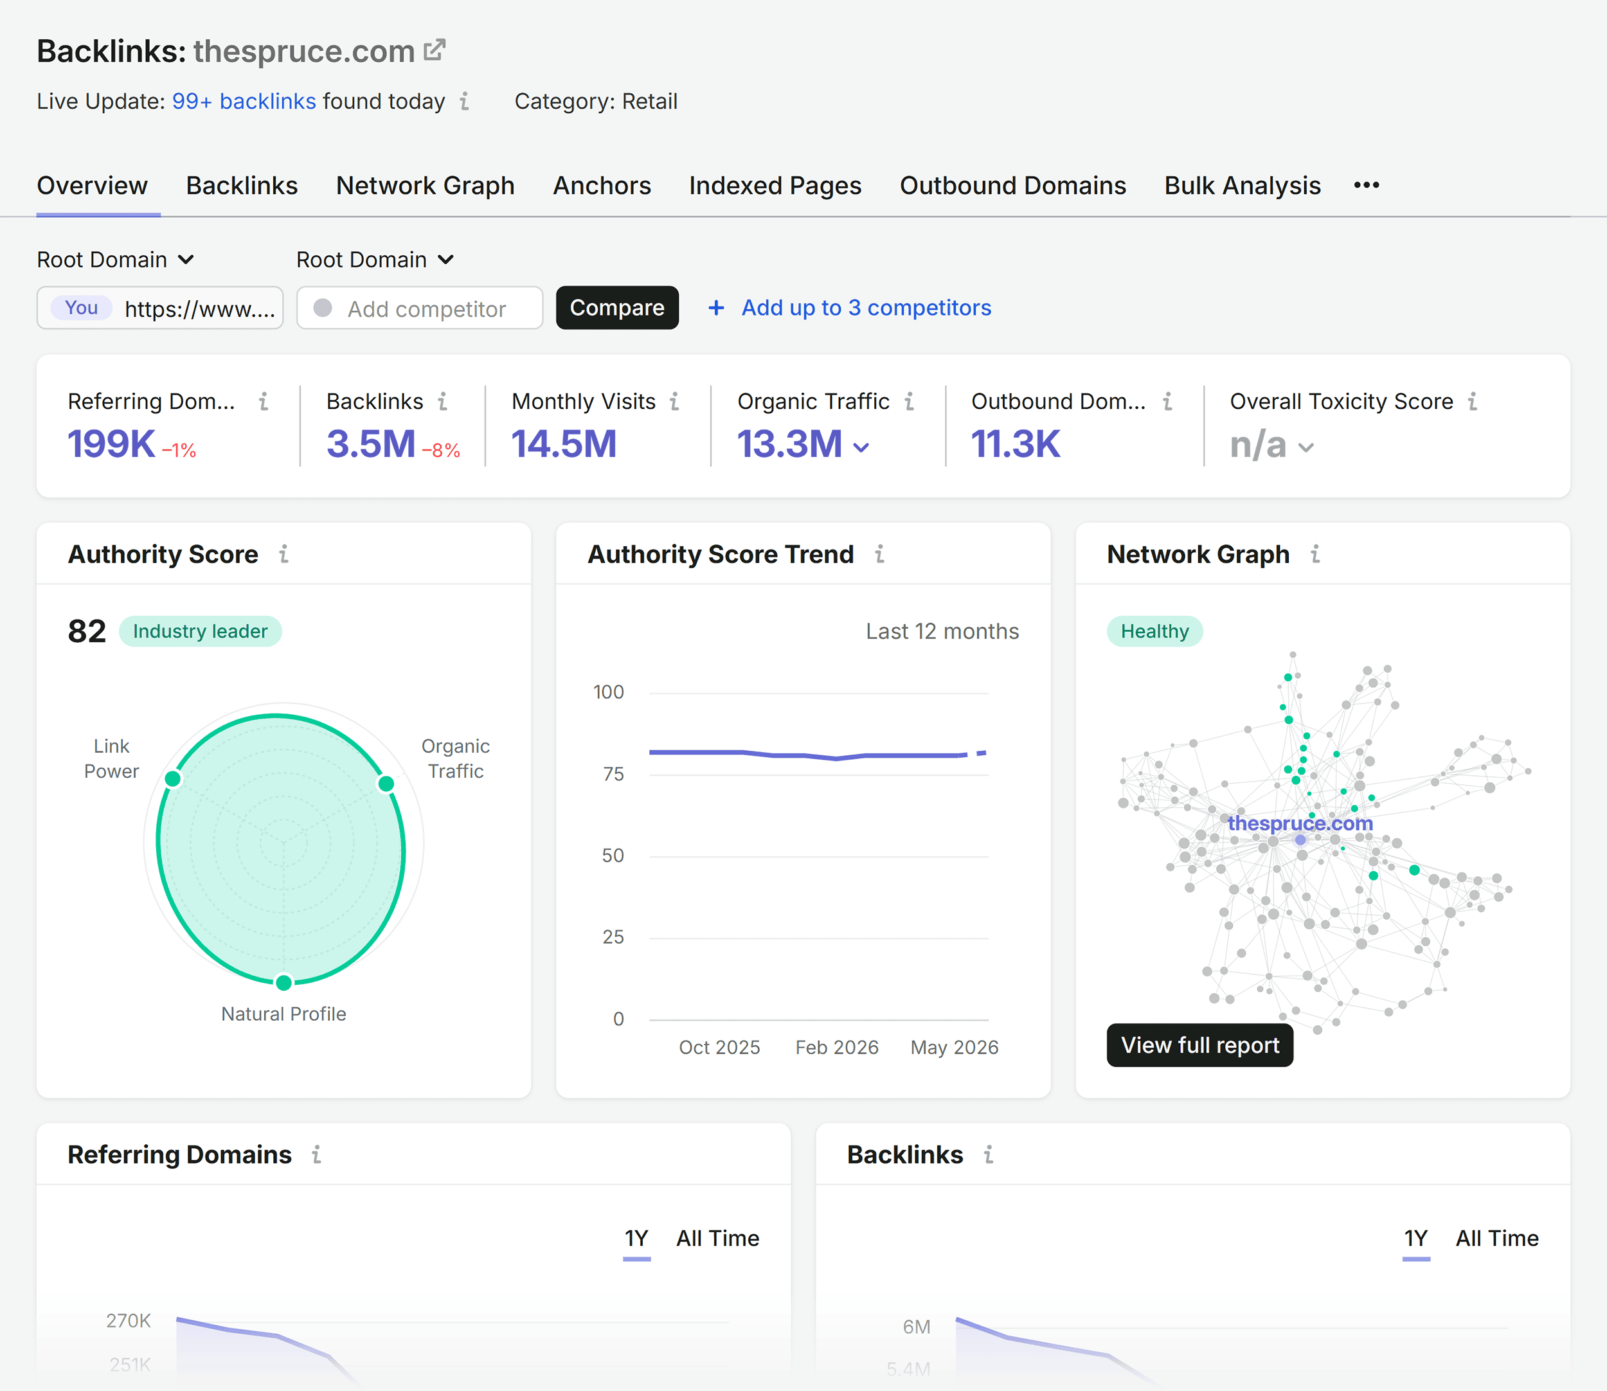Click View full report button
1607x1391 pixels.
(1200, 1046)
